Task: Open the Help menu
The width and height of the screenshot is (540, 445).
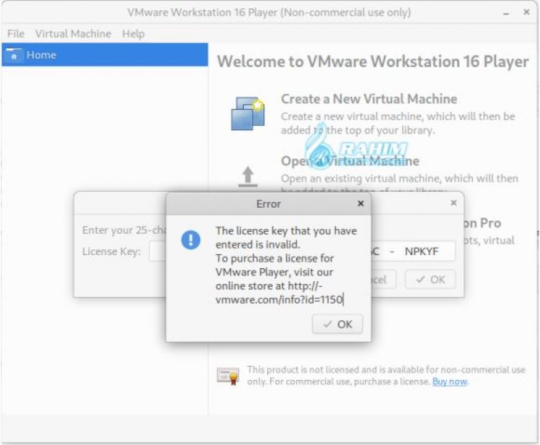Action: tap(133, 34)
